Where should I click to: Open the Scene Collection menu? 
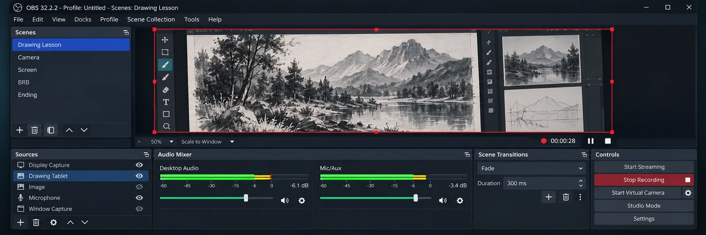pyautogui.click(x=151, y=19)
